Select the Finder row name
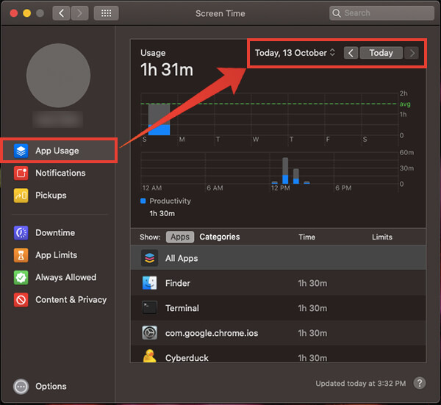Image resolution: width=441 pixels, height=405 pixels. (178, 283)
